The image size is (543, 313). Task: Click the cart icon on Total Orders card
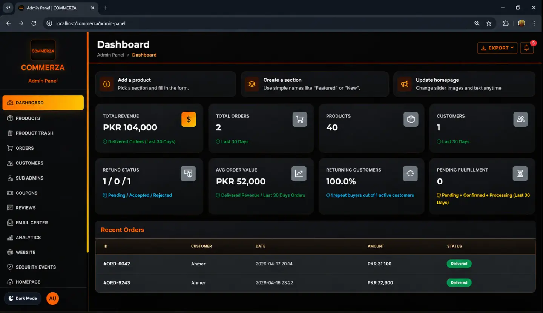pos(300,120)
